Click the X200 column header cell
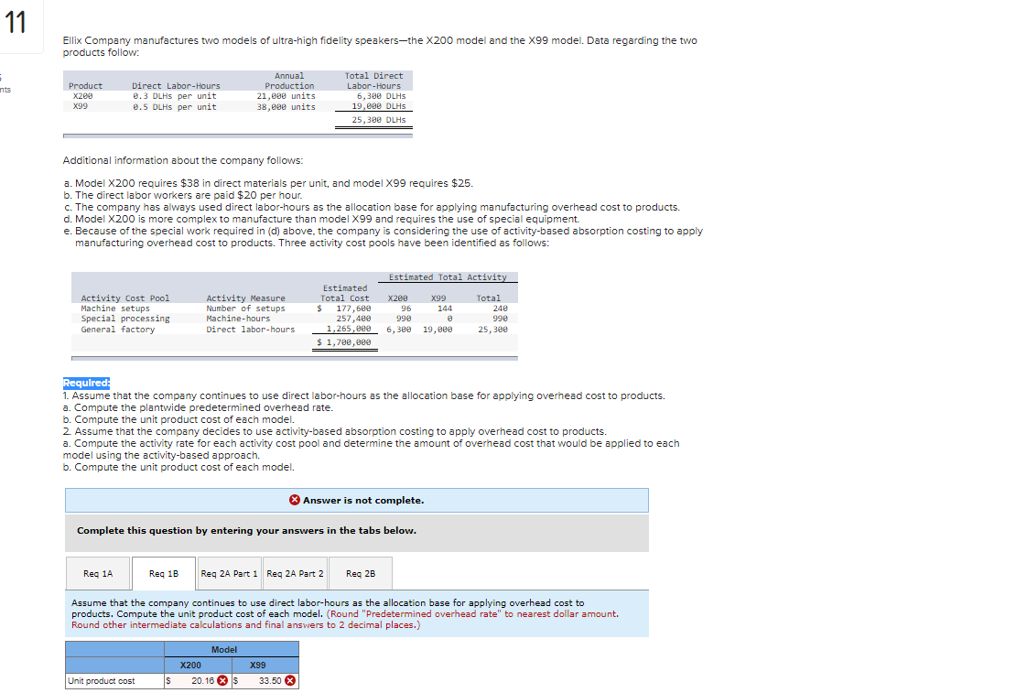1016x693 pixels. 192,665
